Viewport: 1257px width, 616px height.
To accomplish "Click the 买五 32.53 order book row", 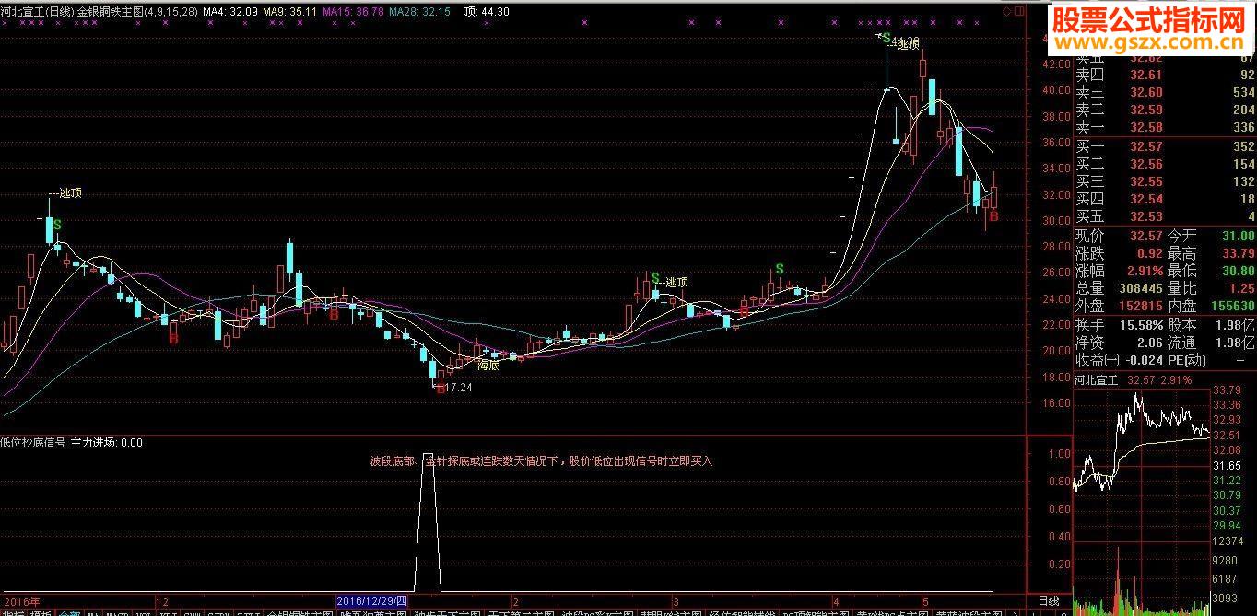I will click(x=1165, y=216).
